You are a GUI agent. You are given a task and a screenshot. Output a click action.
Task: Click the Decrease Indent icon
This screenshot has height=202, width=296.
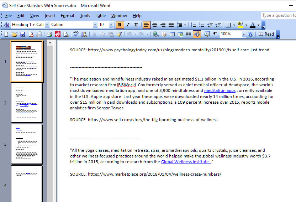click(210, 25)
